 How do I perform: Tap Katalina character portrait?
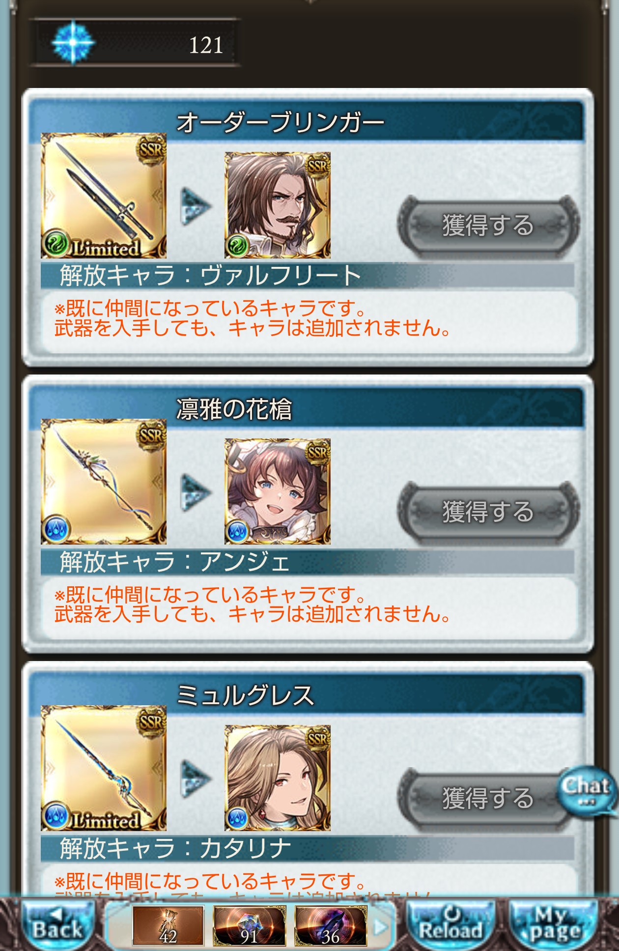(x=278, y=778)
